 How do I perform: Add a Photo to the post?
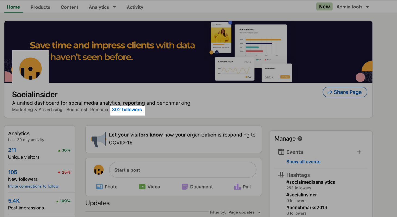pos(107,187)
